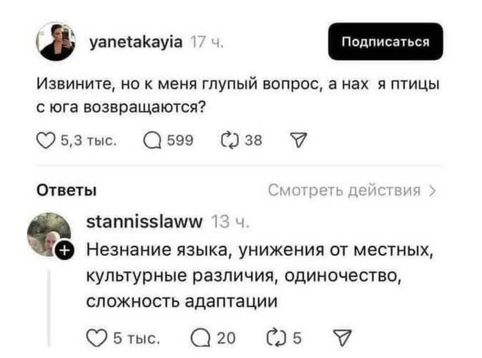Expand the chevron beside Смотреть действия
482x358 pixels.
(432, 190)
